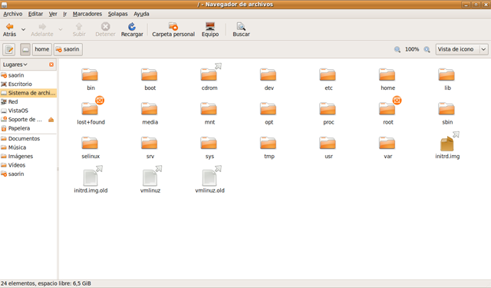The image size is (491, 288).
Task: Select the sbin folder icon
Action: click(x=447, y=109)
